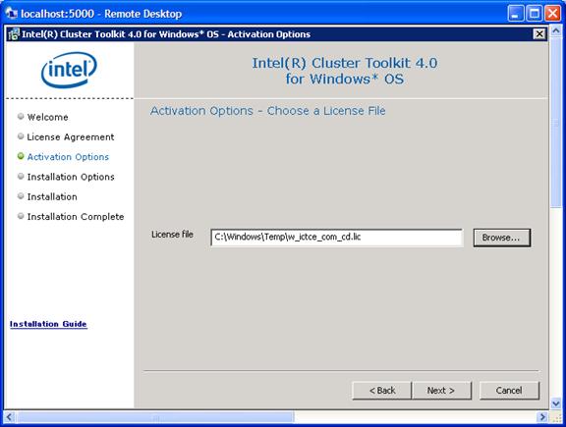Click the horizontal scrollbar left arrow
The height and width of the screenshot is (427, 566).
(10, 417)
